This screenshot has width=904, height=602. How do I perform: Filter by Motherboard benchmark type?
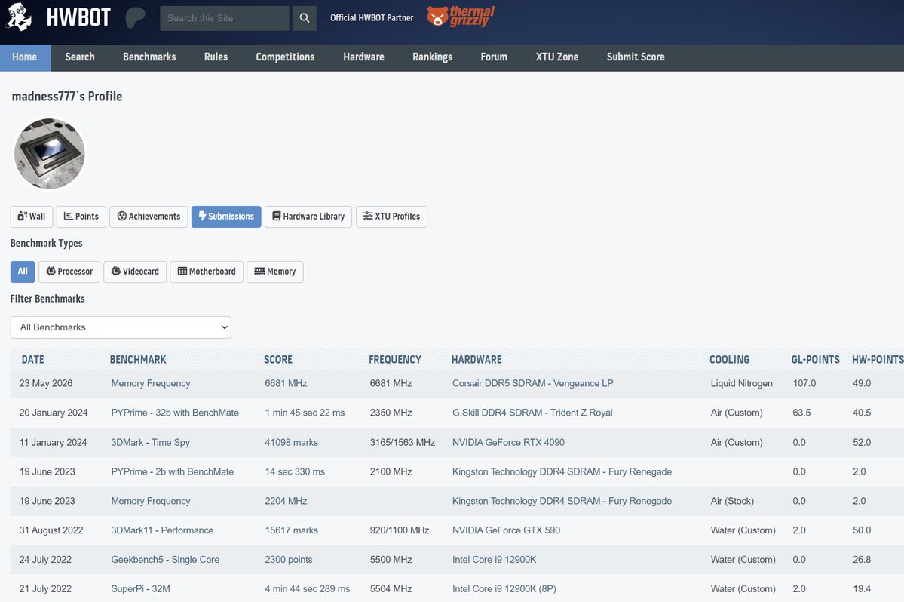(207, 272)
